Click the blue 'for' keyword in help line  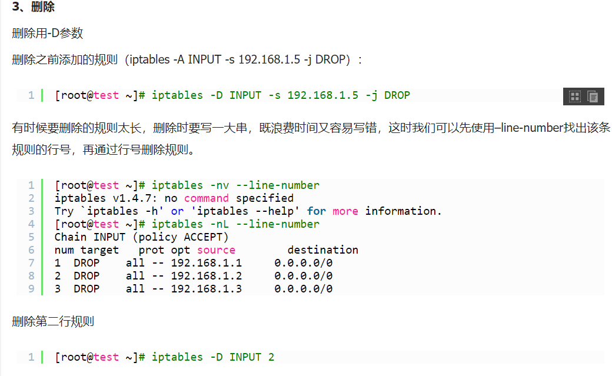pyautogui.click(x=316, y=211)
